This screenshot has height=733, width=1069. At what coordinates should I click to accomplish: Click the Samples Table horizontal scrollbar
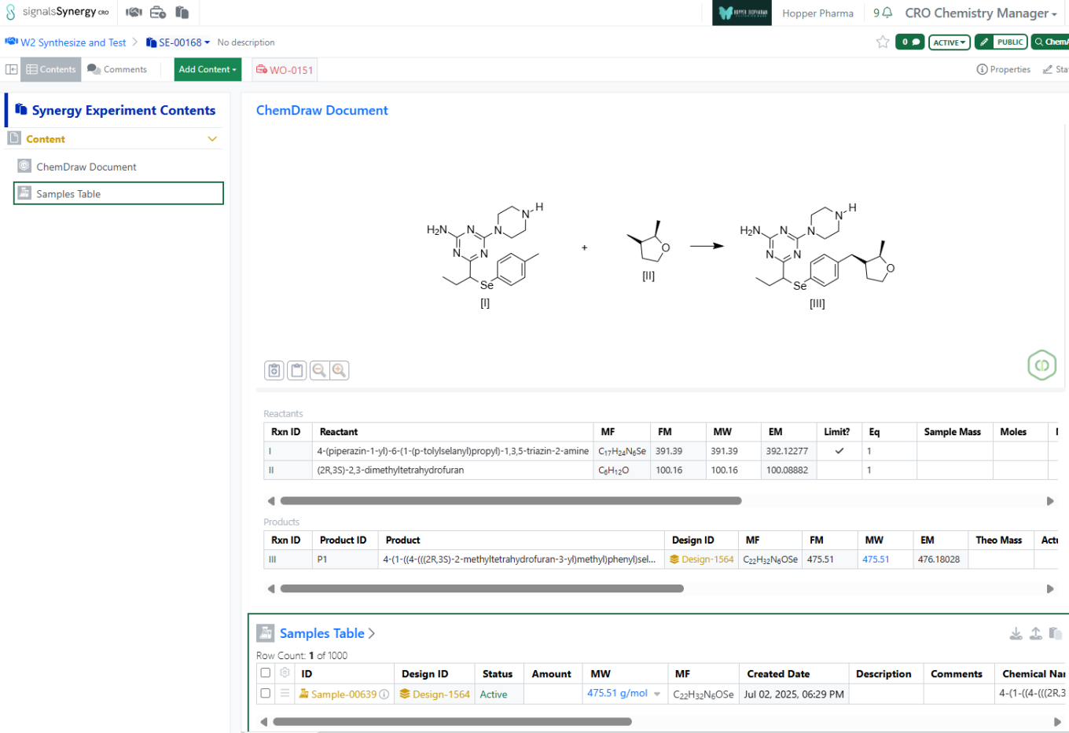452,721
